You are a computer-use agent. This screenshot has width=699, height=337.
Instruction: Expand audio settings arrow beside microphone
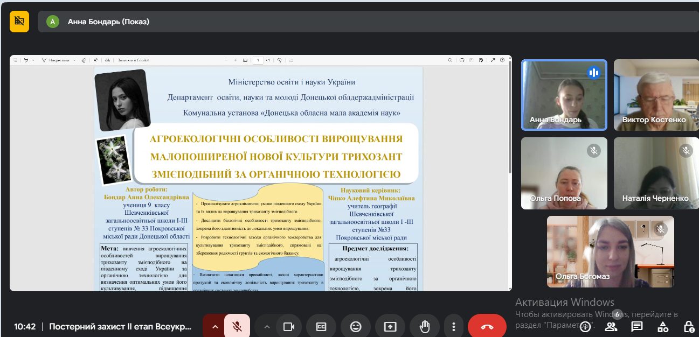214,326
